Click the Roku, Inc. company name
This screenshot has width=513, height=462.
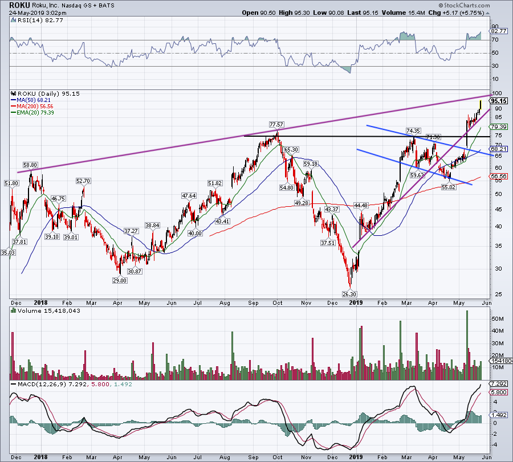[x=46, y=6]
